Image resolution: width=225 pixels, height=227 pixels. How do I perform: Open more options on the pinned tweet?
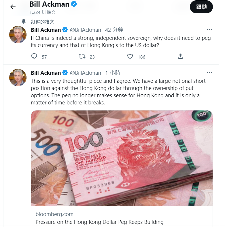(209, 30)
